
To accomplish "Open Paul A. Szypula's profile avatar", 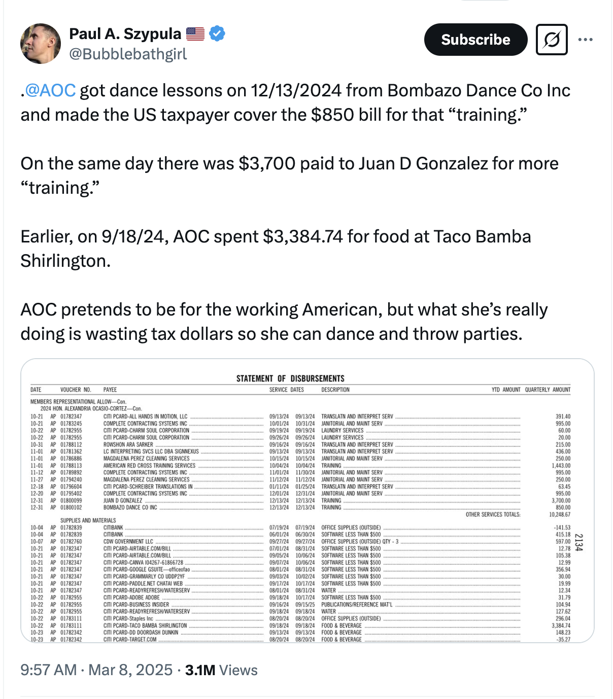I will (x=41, y=44).
